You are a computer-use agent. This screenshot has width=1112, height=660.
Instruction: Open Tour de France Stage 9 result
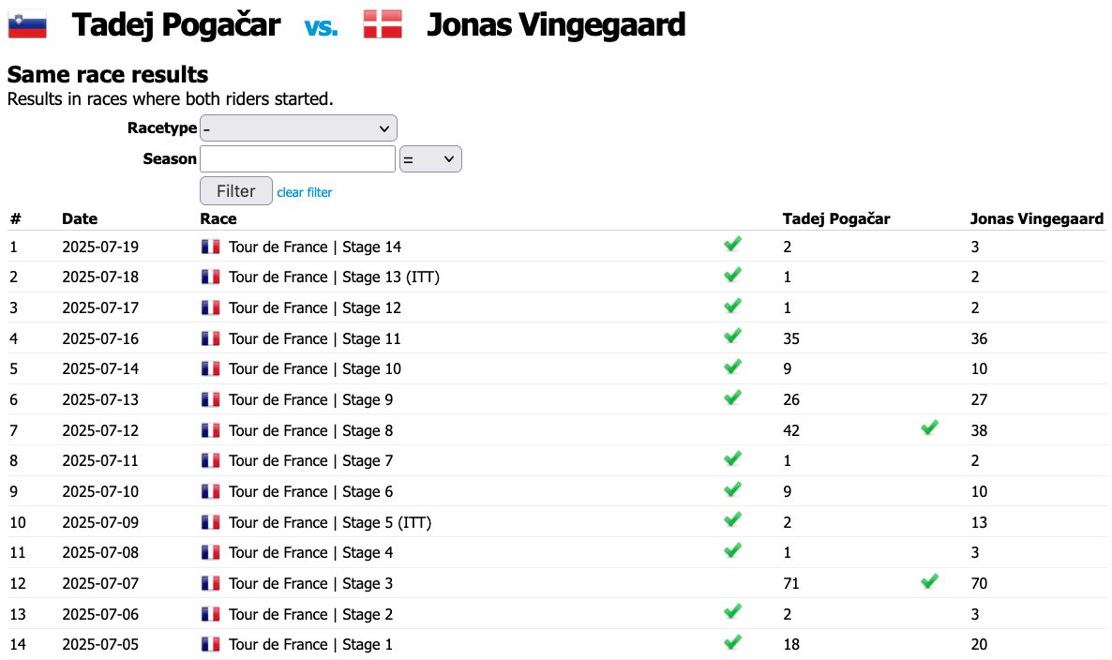[310, 399]
